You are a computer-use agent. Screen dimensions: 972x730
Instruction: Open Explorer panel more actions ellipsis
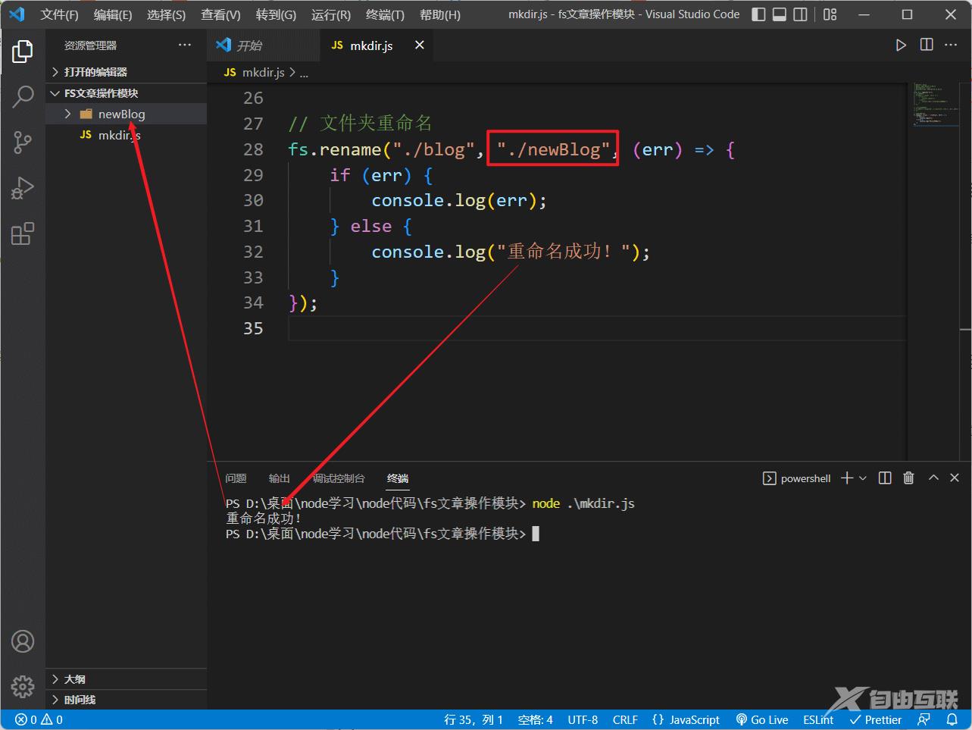coord(185,45)
